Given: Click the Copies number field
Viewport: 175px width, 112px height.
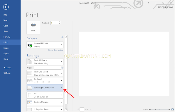Looking at the screenshot, I should (x=54, y=23).
